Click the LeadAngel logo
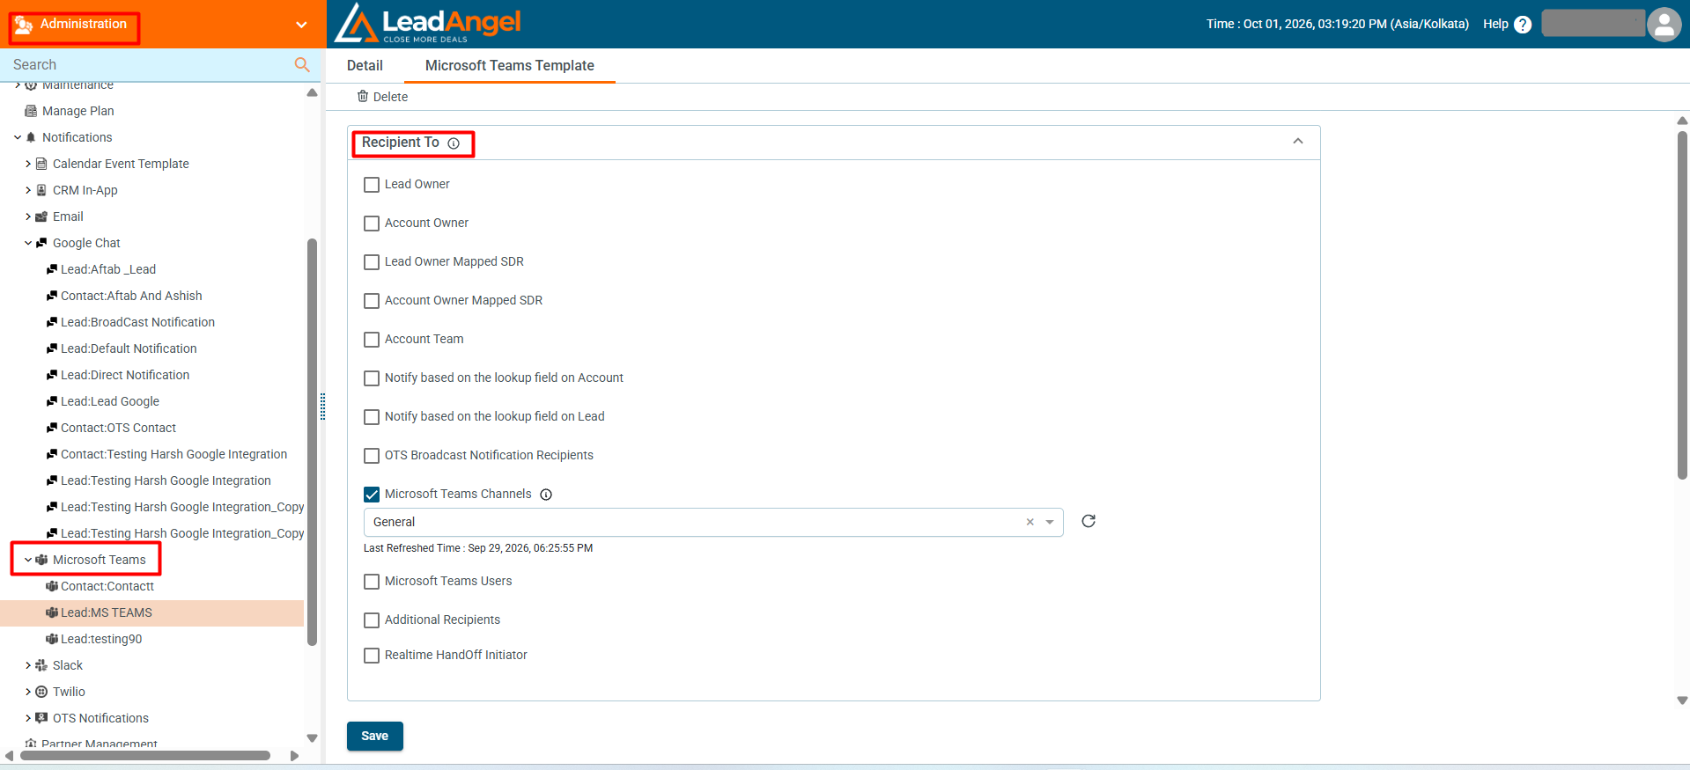1690x770 pixels. tap(428, 24)
